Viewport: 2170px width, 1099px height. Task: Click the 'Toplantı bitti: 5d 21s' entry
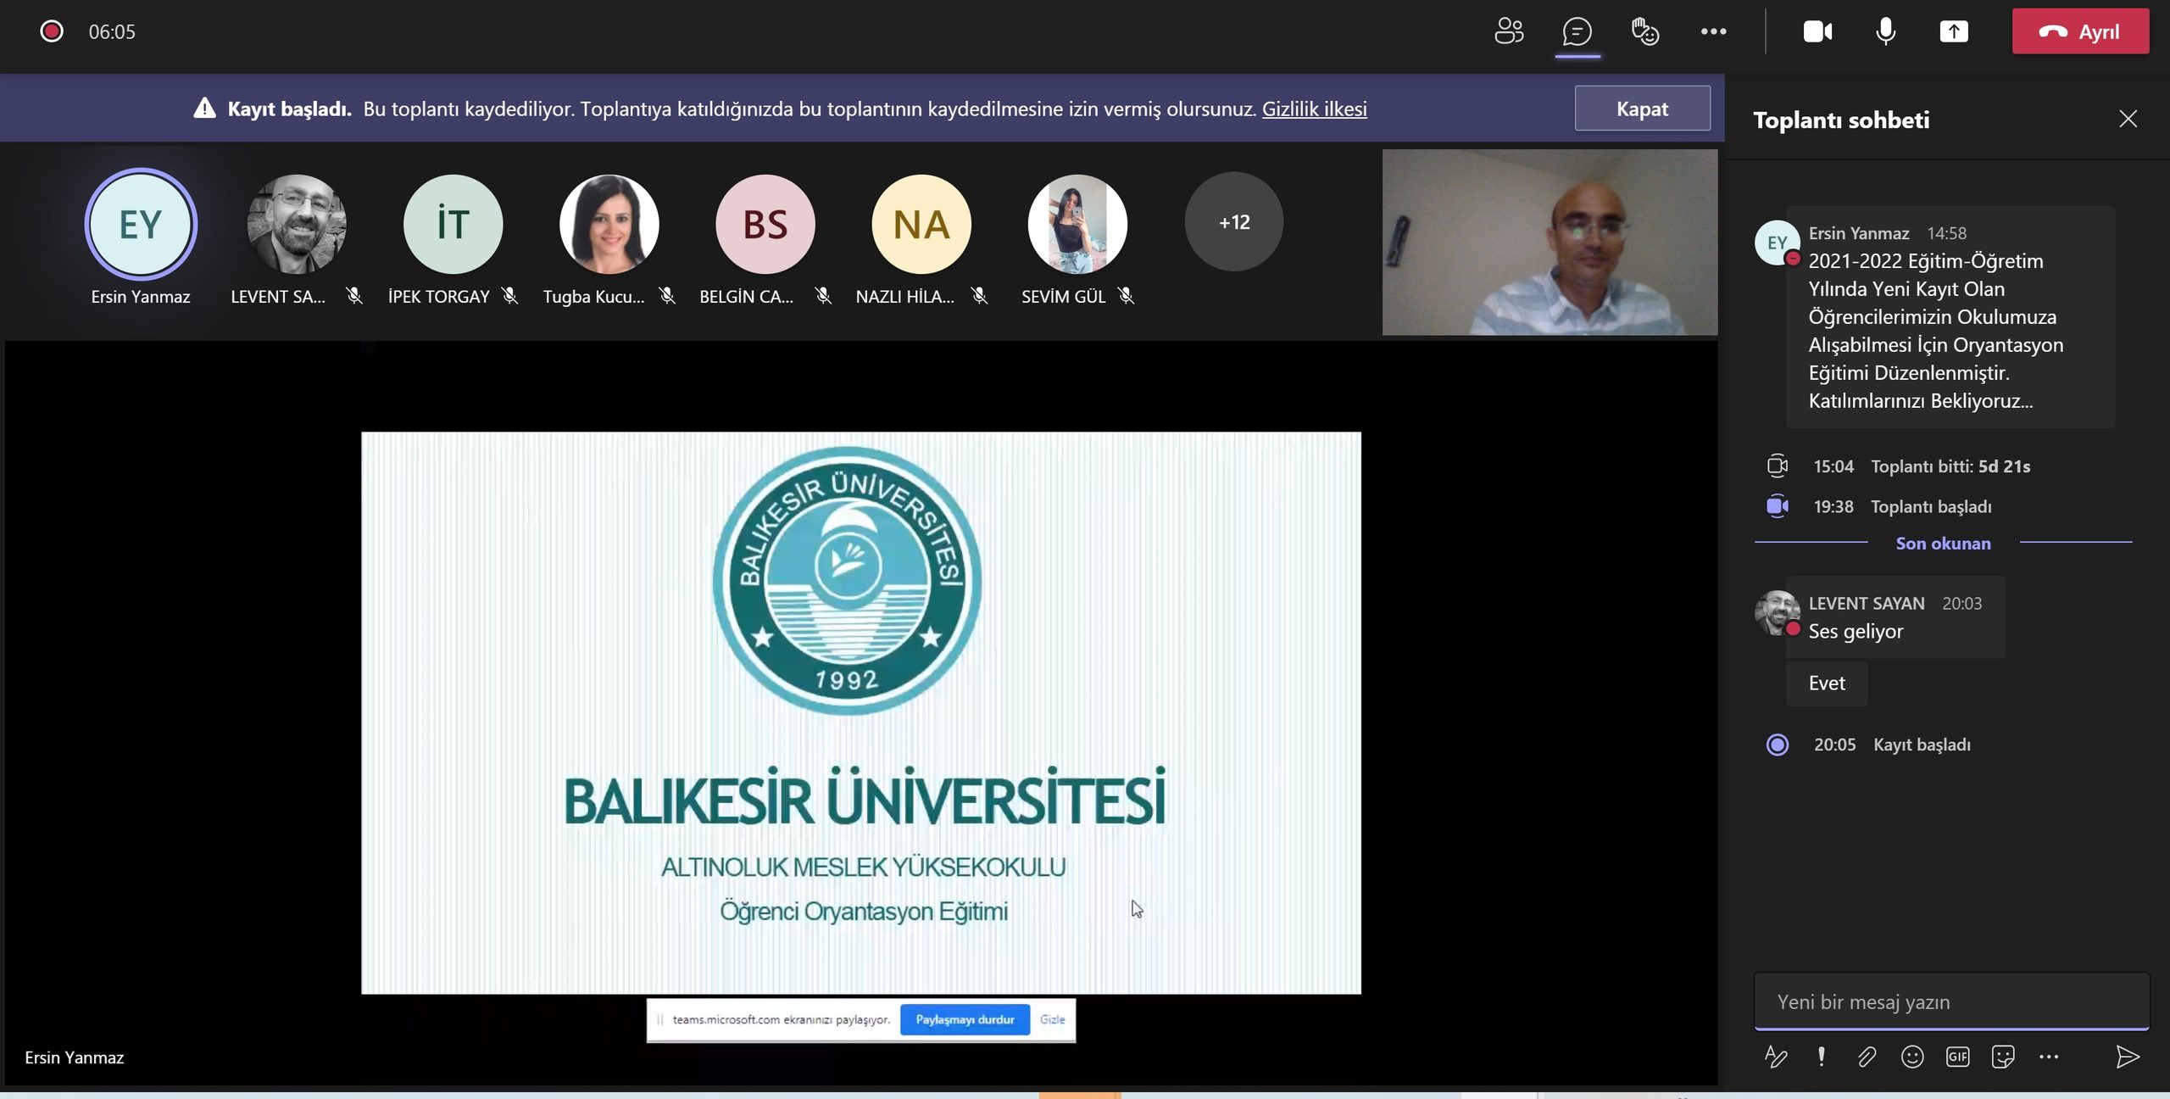coord(1950,466)
